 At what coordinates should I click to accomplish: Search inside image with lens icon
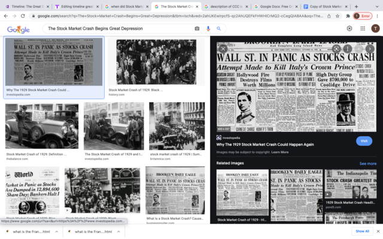(x=336, y=49)
